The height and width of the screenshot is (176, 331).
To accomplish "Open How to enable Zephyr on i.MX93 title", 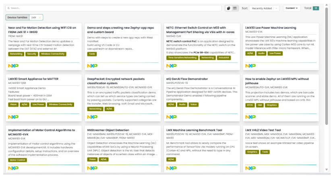I will click(277, 81).
